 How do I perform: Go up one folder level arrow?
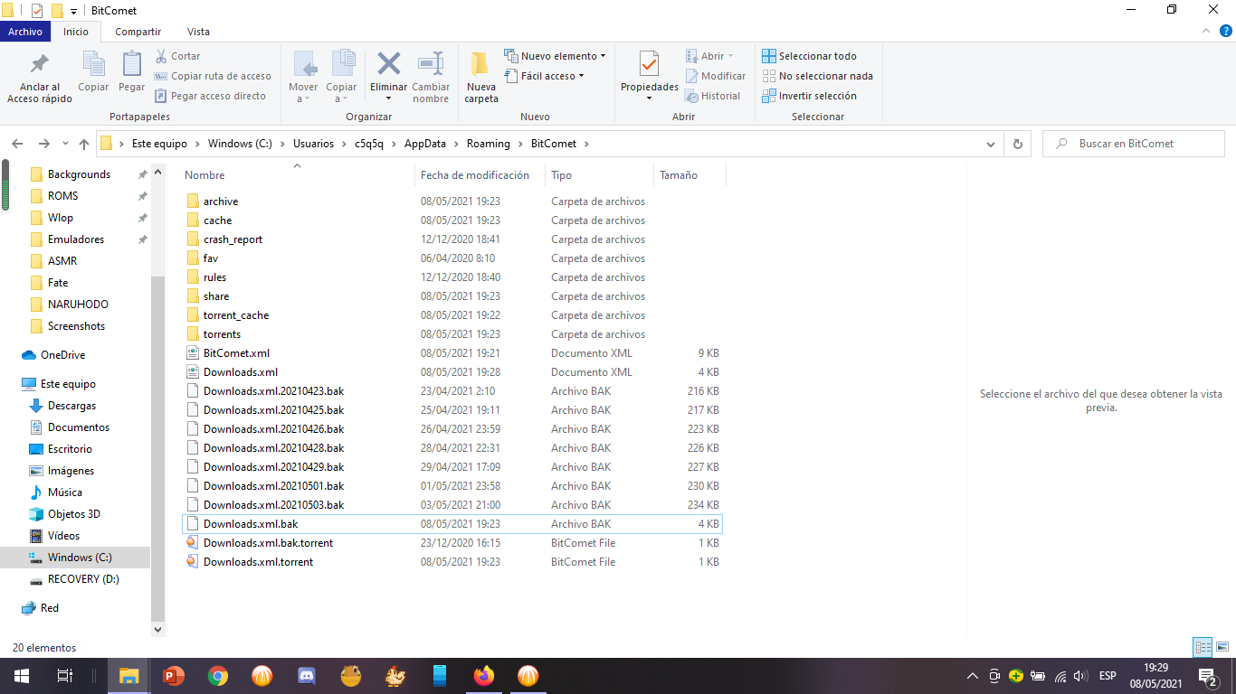84,144
